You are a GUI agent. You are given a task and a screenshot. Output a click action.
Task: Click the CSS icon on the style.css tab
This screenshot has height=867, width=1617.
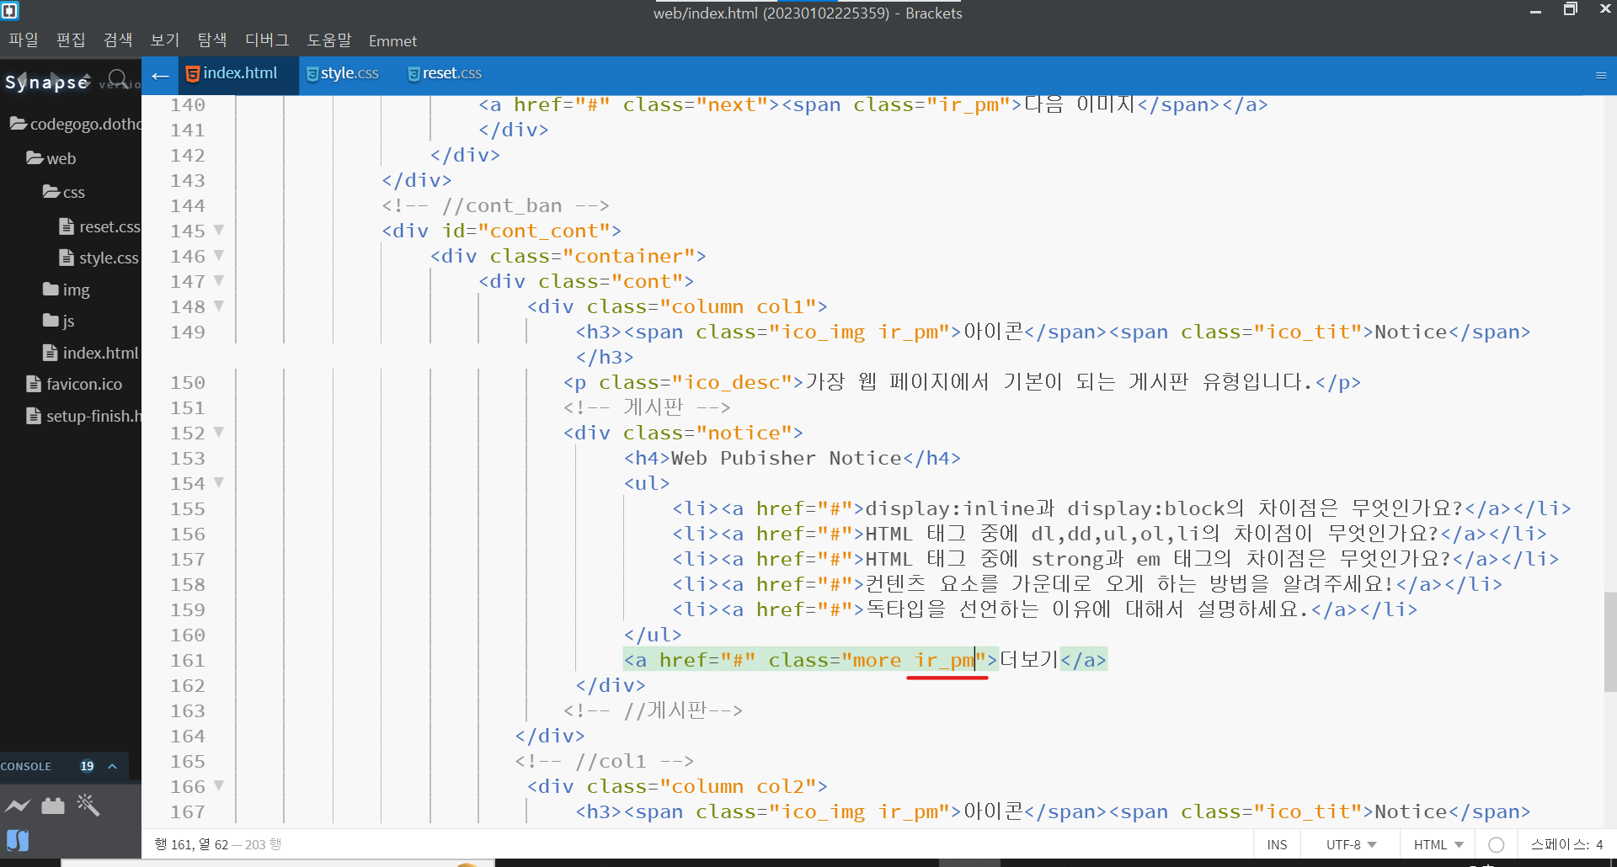[312, 74]
